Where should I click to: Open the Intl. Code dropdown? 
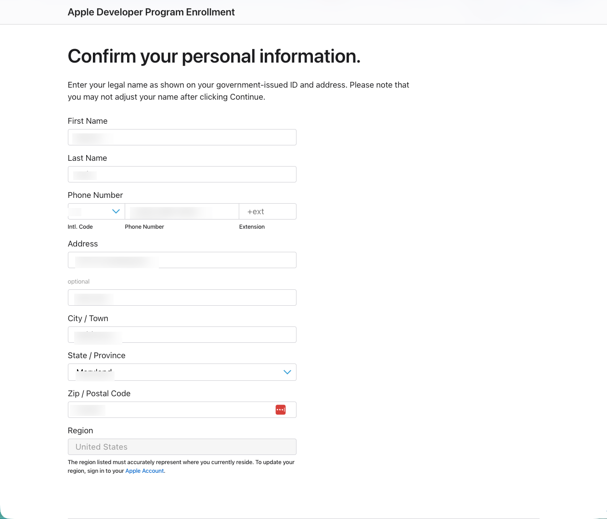click(96, 211)
